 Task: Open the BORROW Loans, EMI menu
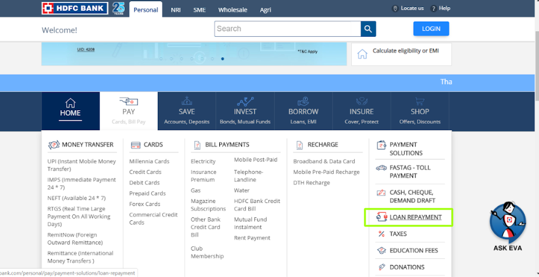tap(304, 111)
